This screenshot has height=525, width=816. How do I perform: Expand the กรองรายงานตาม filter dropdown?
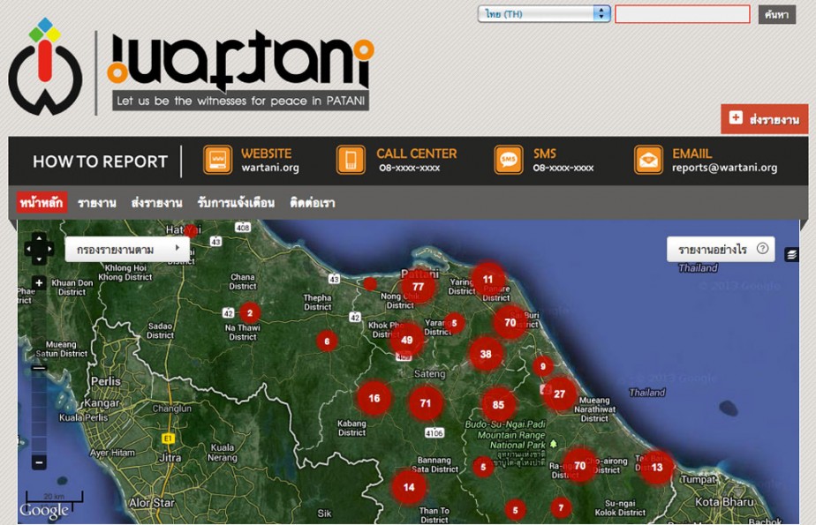click(x=127, y=250)
